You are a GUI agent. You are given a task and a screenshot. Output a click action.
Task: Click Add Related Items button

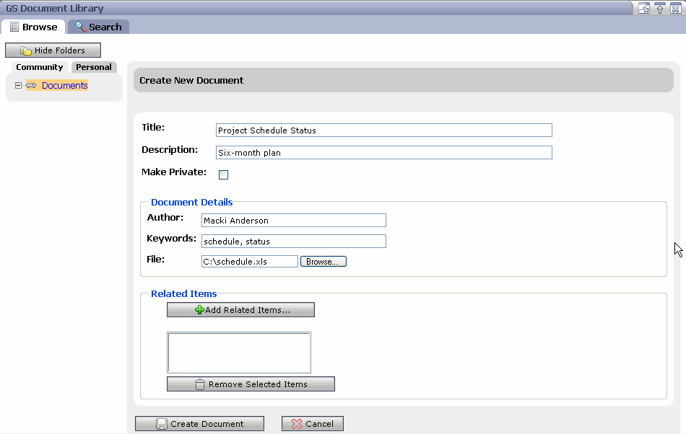pyautogui.click(x=240, y=309)
